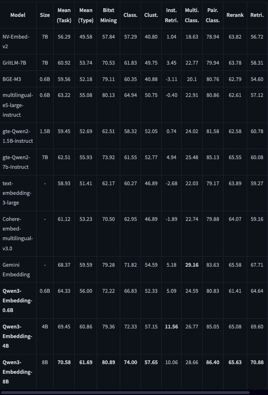
Task: Click the Gemini Embedding row name
Action: (16, 270)
